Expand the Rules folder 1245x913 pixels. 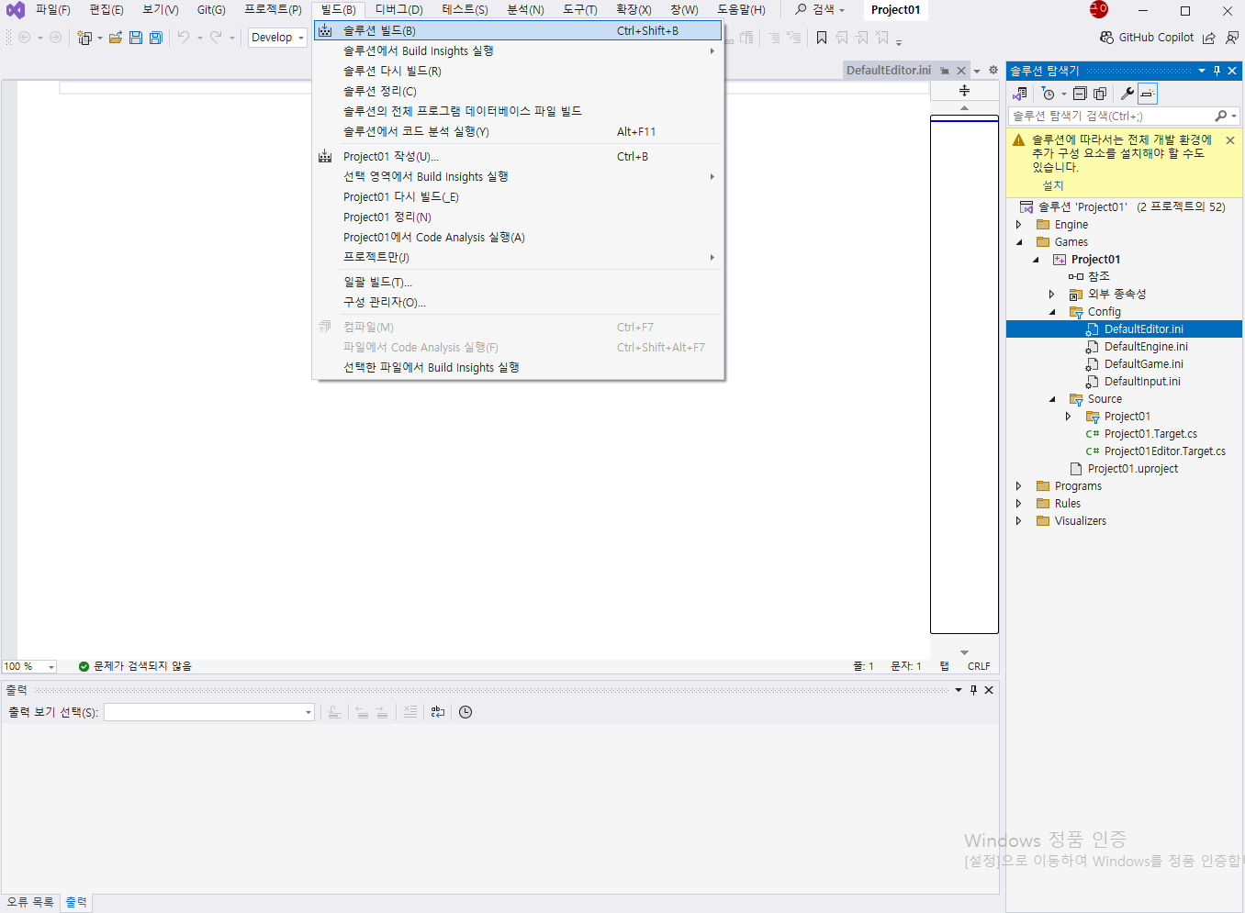click(1019, 504)
